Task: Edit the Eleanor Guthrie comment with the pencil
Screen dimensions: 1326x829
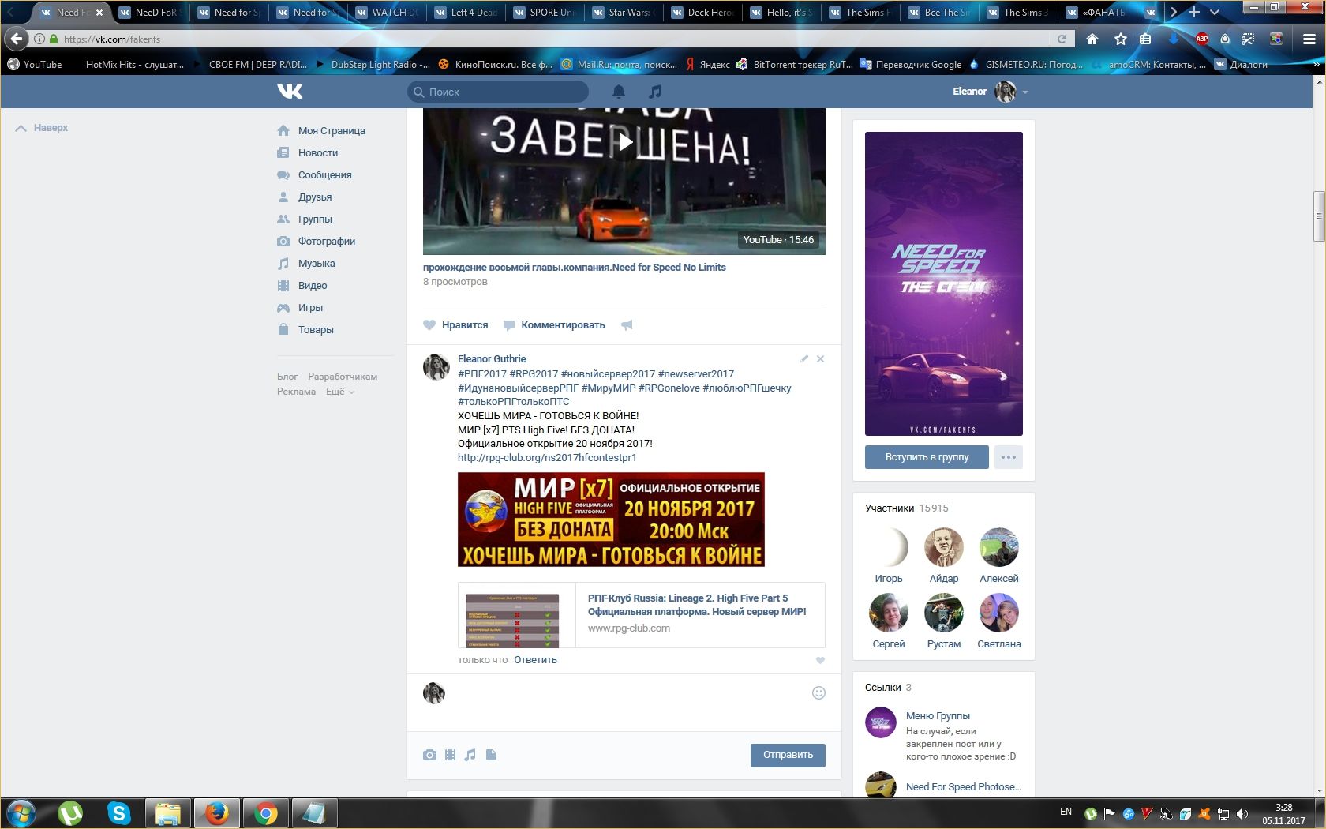Action: click(x=804, y=358)
